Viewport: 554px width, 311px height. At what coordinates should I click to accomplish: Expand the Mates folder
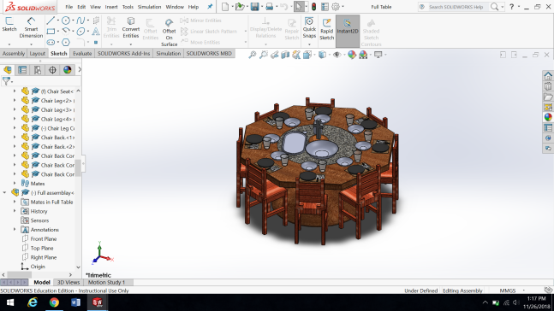[x=15, y=184]
